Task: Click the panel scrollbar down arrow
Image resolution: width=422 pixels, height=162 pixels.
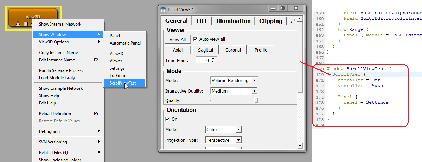Action: coord(300,146)
